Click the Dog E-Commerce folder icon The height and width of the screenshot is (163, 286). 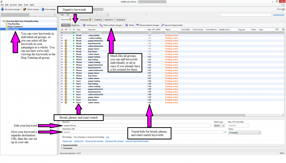pos(7,27)
